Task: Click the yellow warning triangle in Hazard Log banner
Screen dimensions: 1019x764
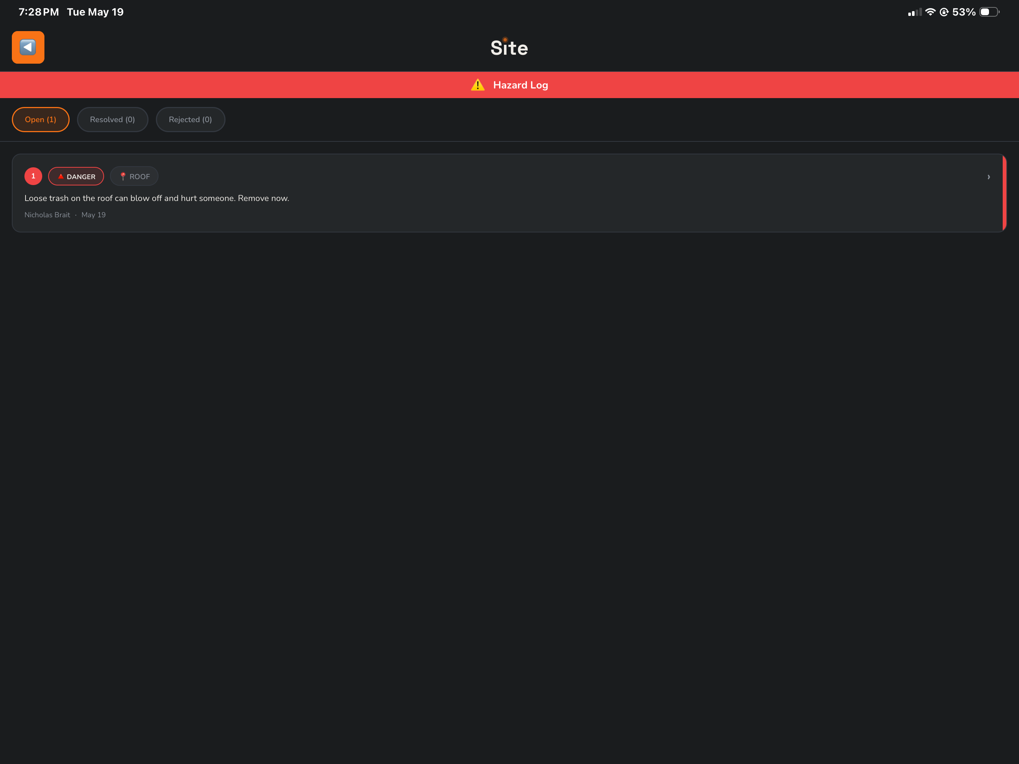Action: pos(478,85)
